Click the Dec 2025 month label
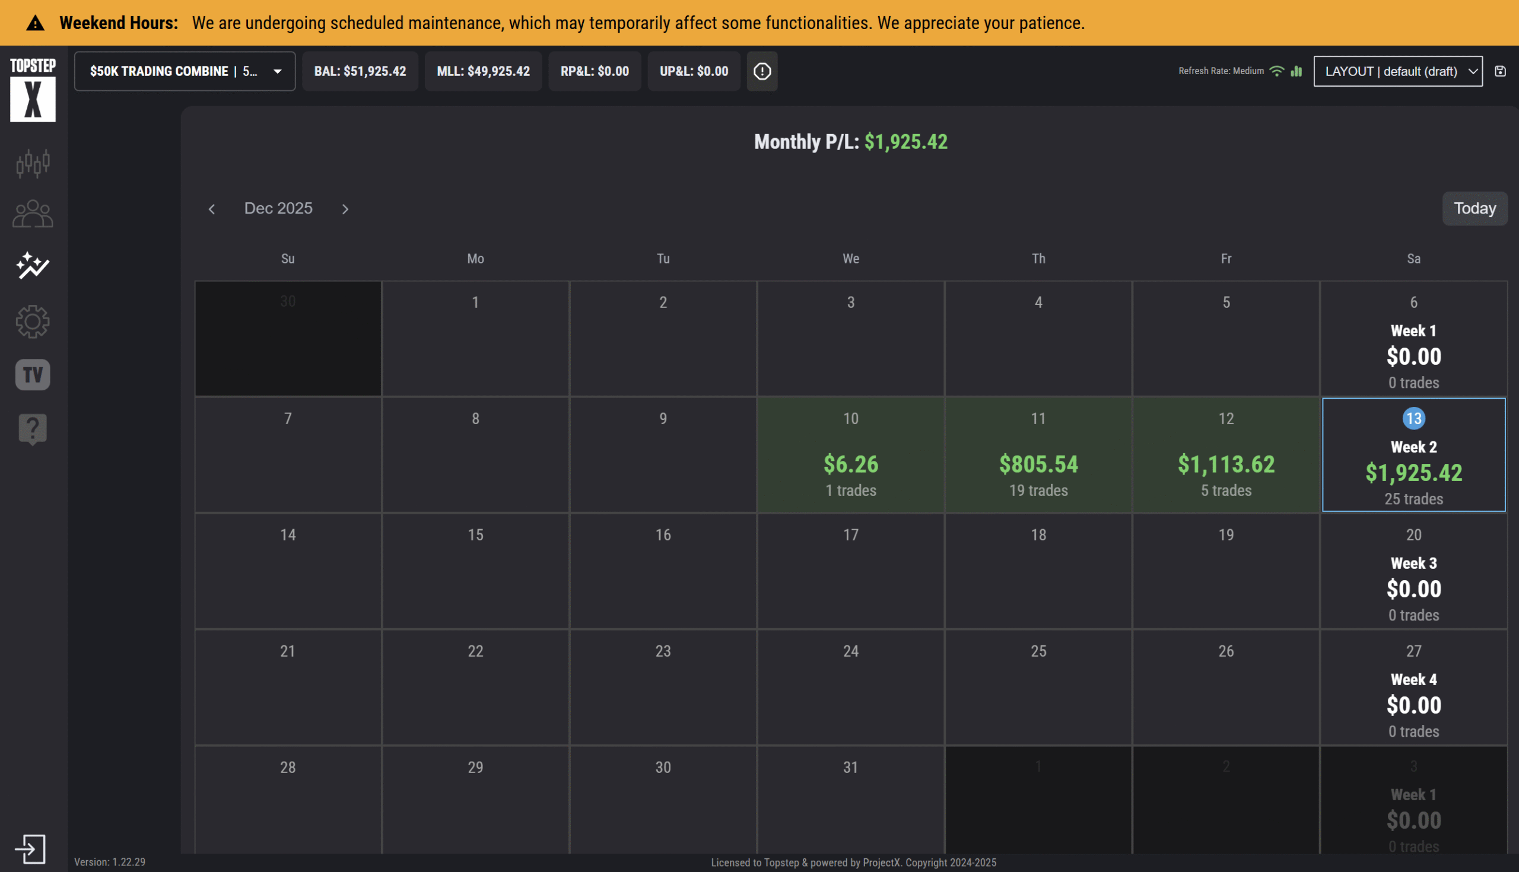1519x872 pixels. pos(278,208)
